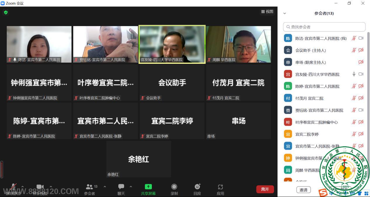This screenshot has height=197, width=370.
Task: Click the Share Screen (共享屏幕) icon
Action: click(148, 187)
